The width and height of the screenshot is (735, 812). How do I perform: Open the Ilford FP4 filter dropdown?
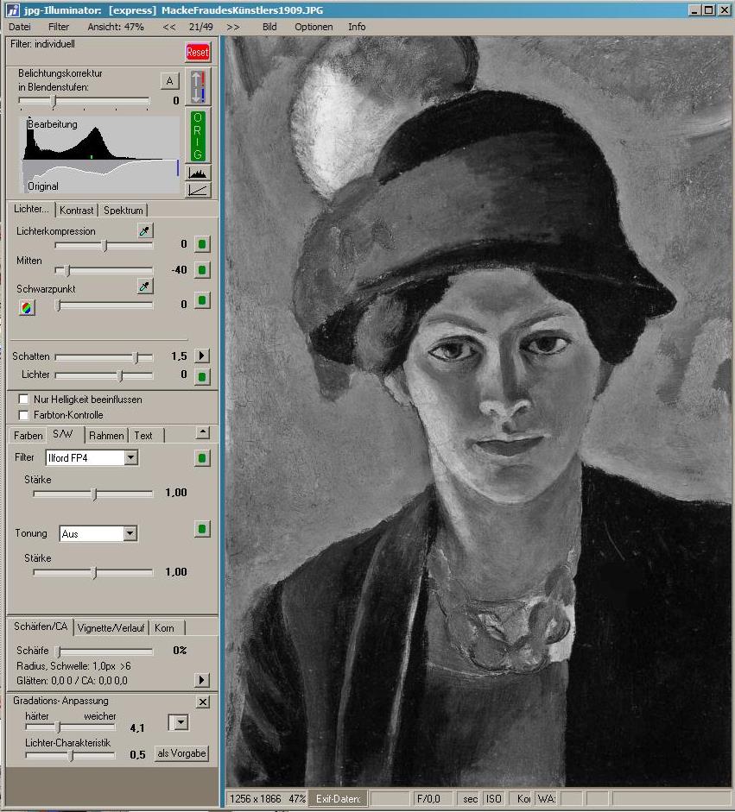coord(130,457)
